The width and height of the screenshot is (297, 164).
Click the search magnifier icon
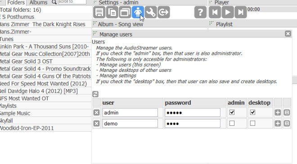click(54, 2)
